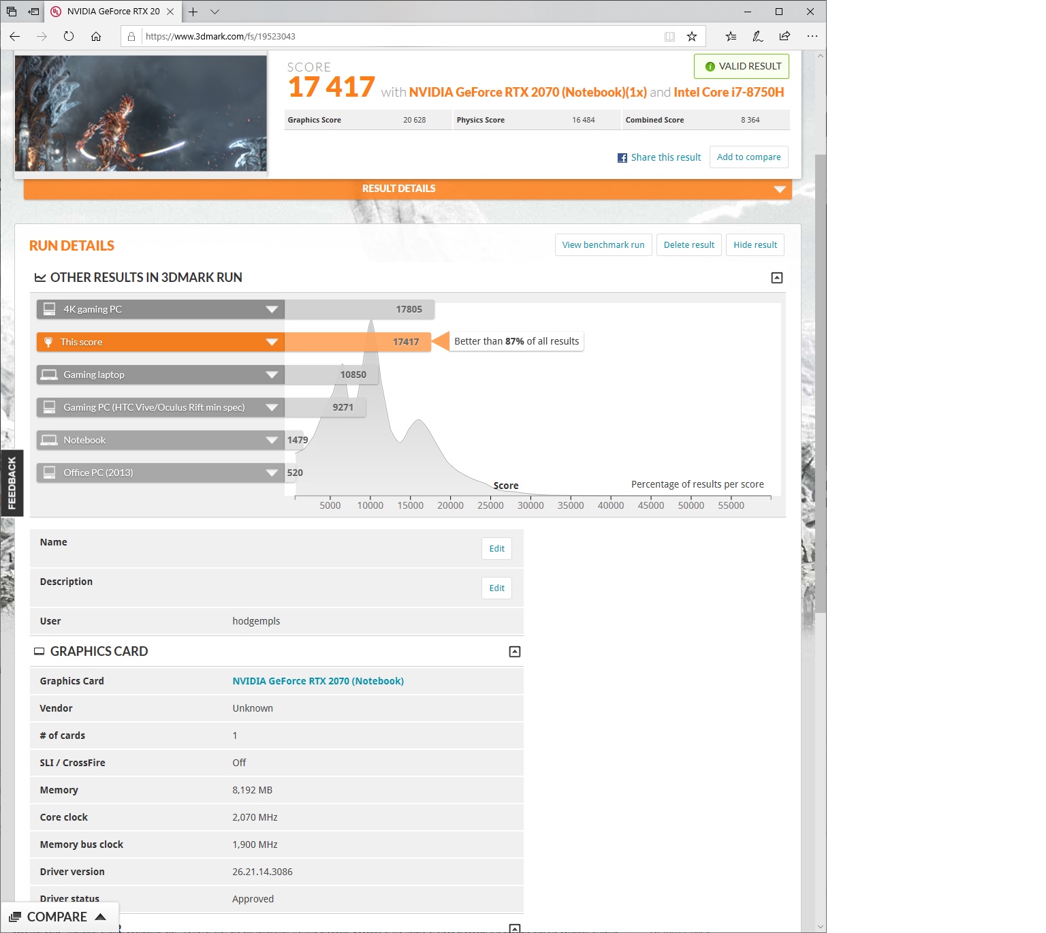Viewport: 1046px width, 933px height.
Task: Click the Facebook icon beside Share
Action: click(x=622, y=158)
